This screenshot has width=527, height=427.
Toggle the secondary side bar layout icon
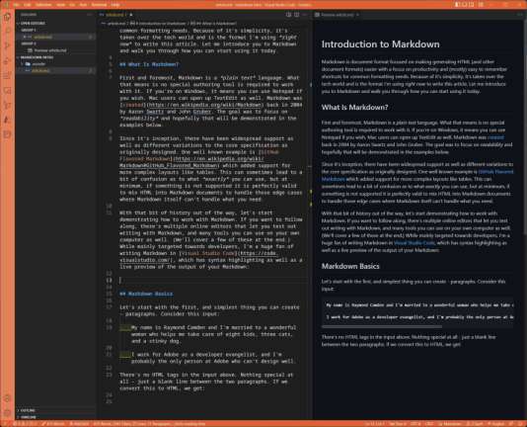pyautogui.click(x=472, y=4)
